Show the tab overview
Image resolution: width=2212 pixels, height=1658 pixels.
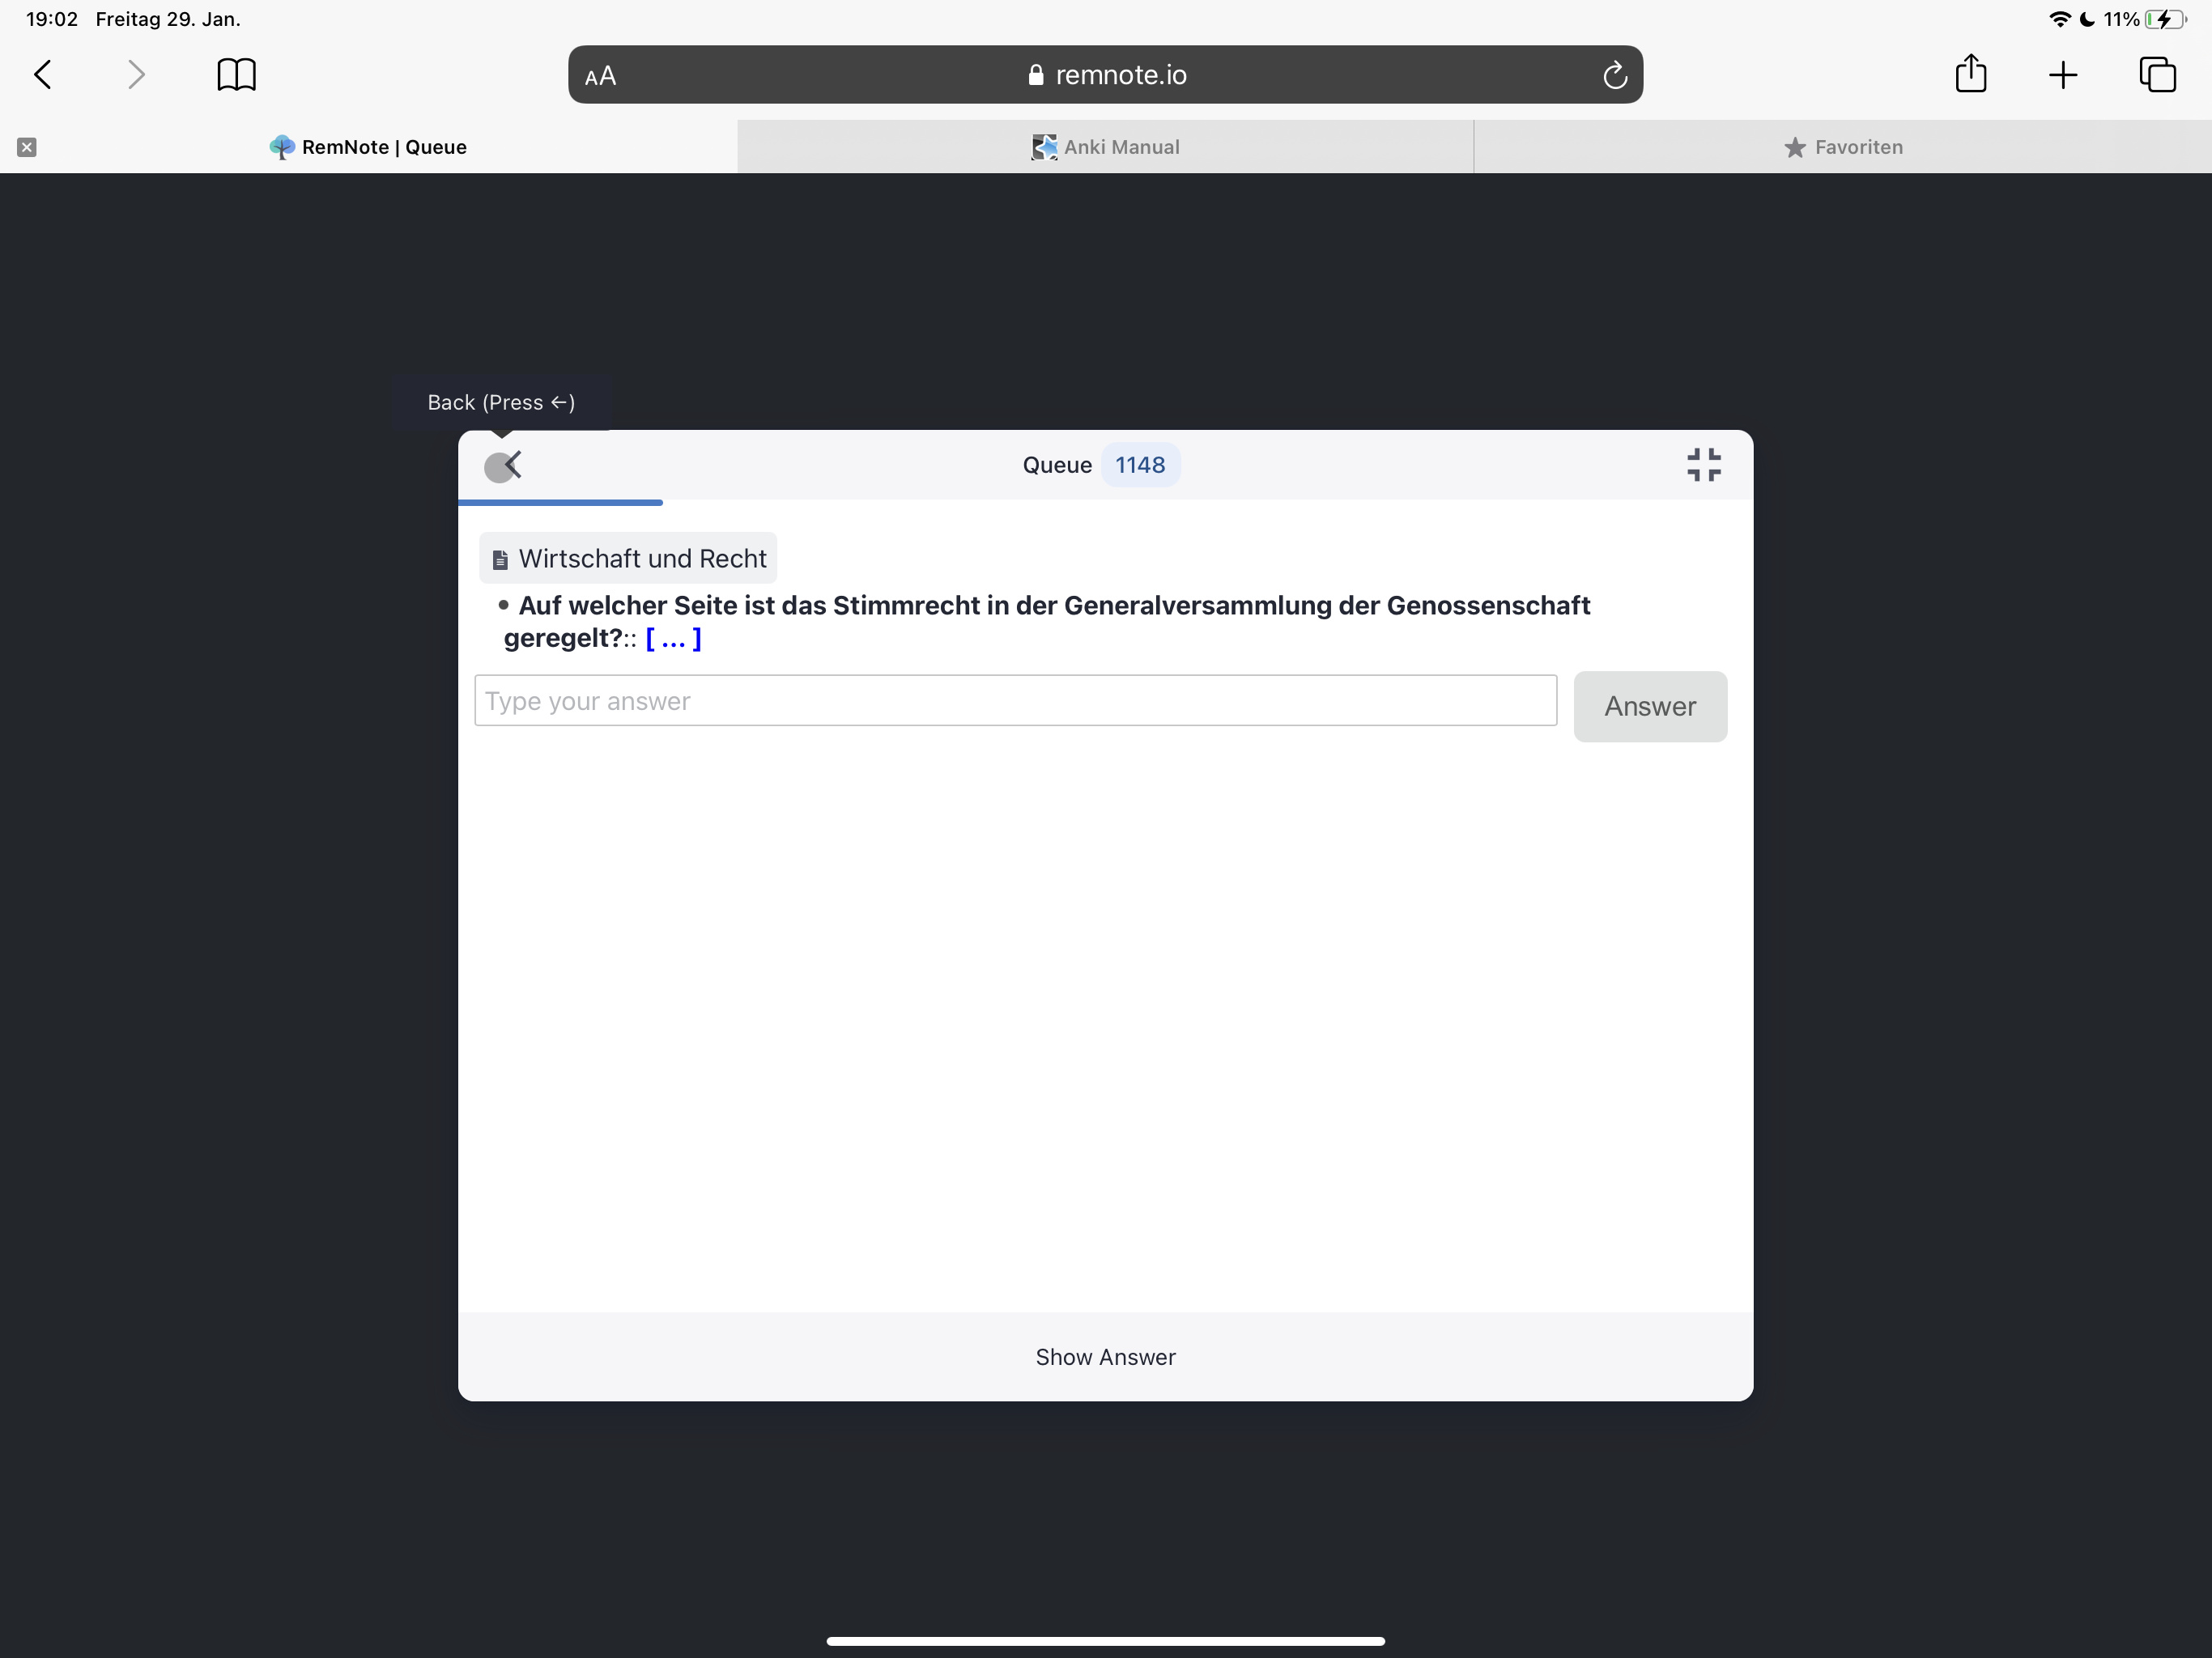[2158, 74]
